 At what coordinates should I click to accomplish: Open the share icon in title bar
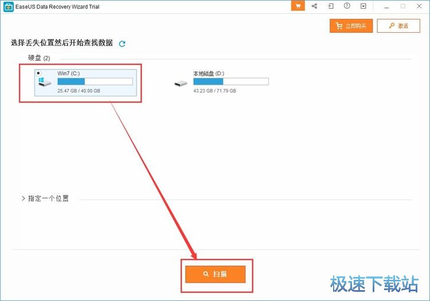[x=314, y=6]
